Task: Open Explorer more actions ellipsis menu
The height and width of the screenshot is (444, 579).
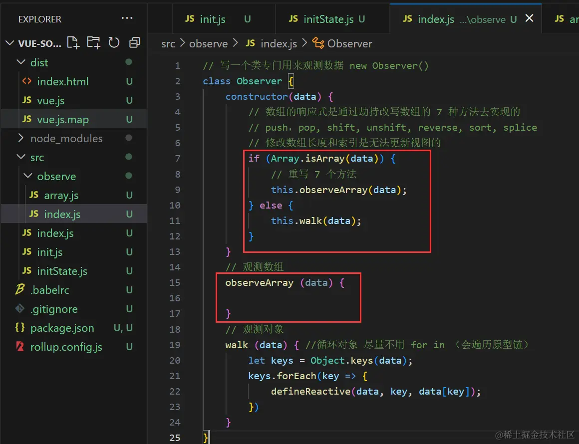Action: pyautogui.click(x=127, y=18)
